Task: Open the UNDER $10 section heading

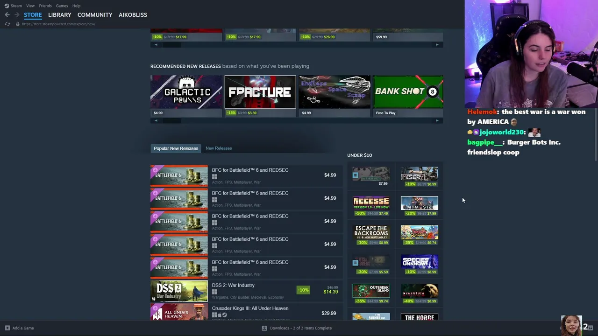Action: point(359,155)
